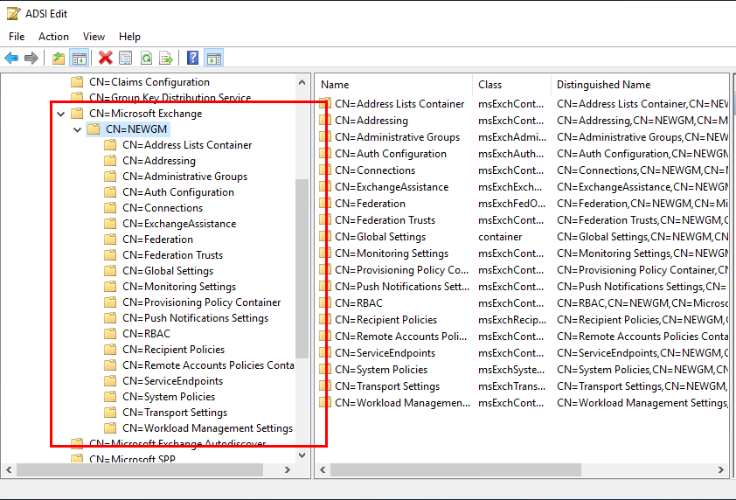Click msExchTrans... class cell
The width and height of the screenshot is (736, 500).
(x=511, y=385)
